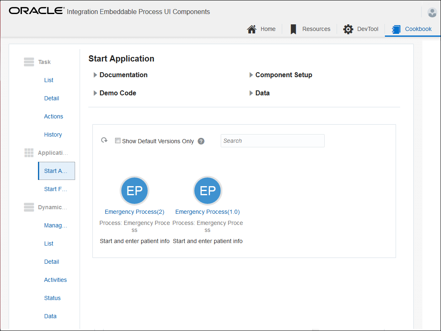Select the Start F… sidebar item
This screenshot has width=441, height=331.
click(56, 189)
